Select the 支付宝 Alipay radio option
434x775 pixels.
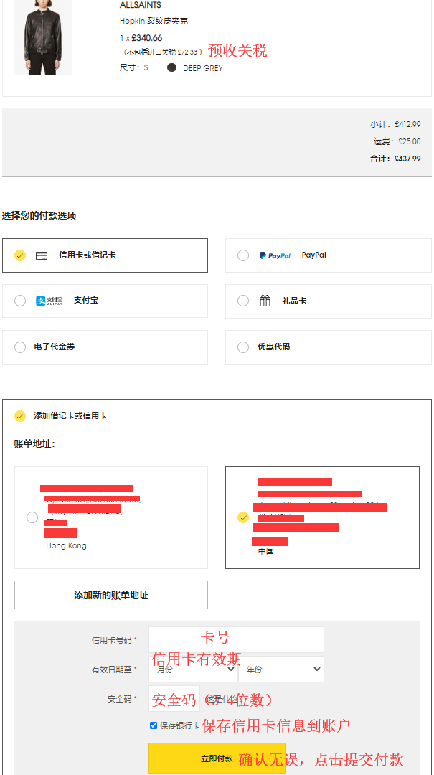[20, 301]
